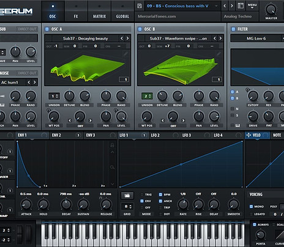This screenshot has height=247, width=284.
Task: Toggle LFO BPM sync
Action: click(x=160, y=194)
